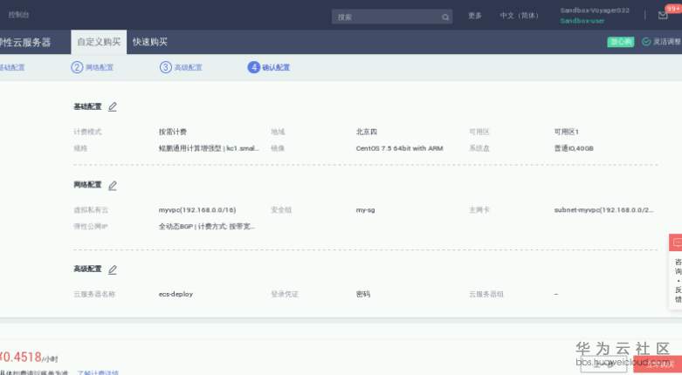Click the 全动态BGP elastic IP value
The width and height of the screenshot is (682, 375).
coord(207,227)
